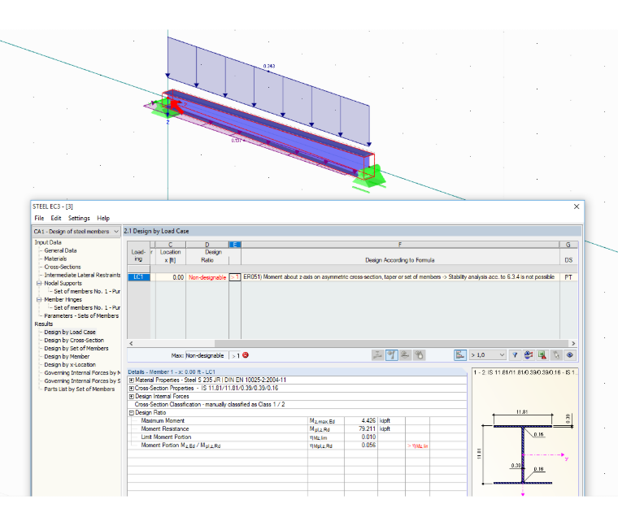Screen dimensions: 618x526
Task: Close the STEEL EC3 dialog
Action: click(577, 206)
